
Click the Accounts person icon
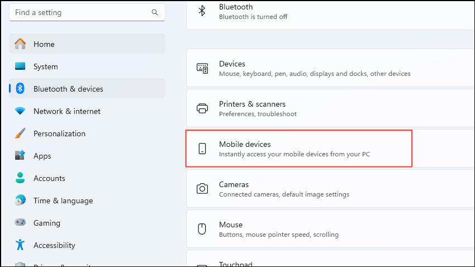point(20,178)
